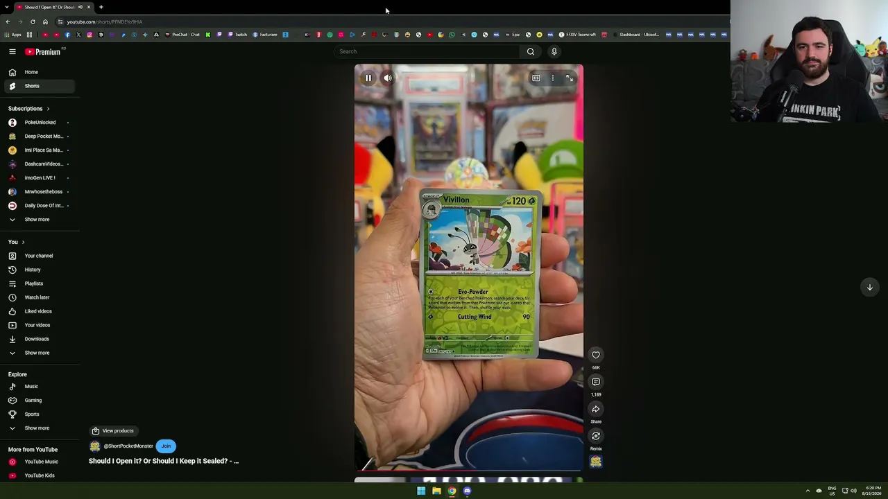Open Home in the YouTube sidebar
Image resolution: width=888 pixels, height=499 pixels.
pos(40,72)
